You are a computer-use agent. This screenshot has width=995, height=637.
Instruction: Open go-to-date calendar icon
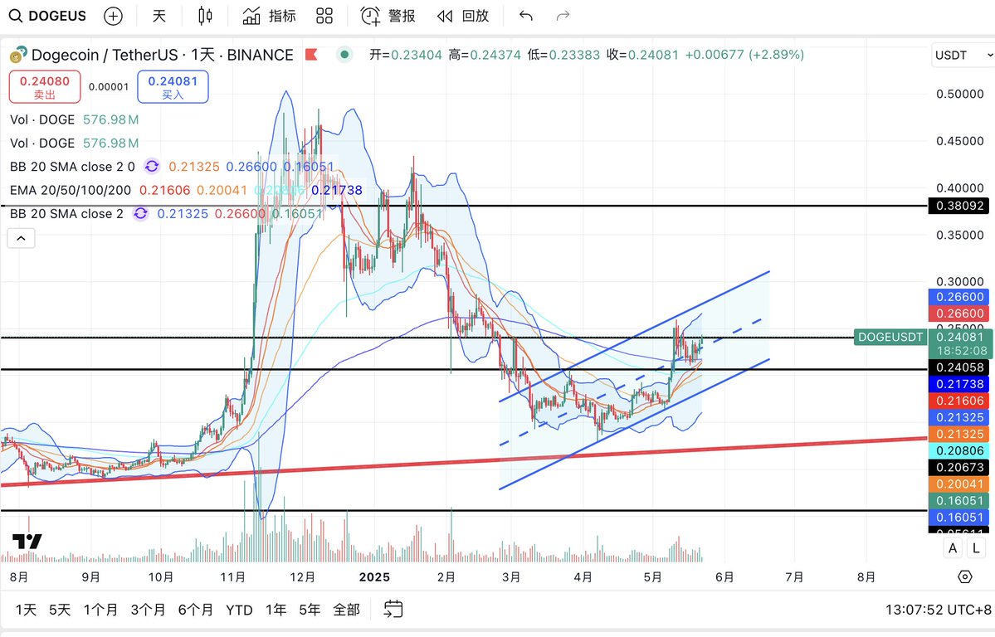click(393, 609)
